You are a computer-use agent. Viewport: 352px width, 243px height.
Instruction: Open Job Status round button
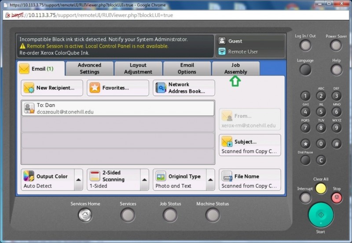(170, 215)
